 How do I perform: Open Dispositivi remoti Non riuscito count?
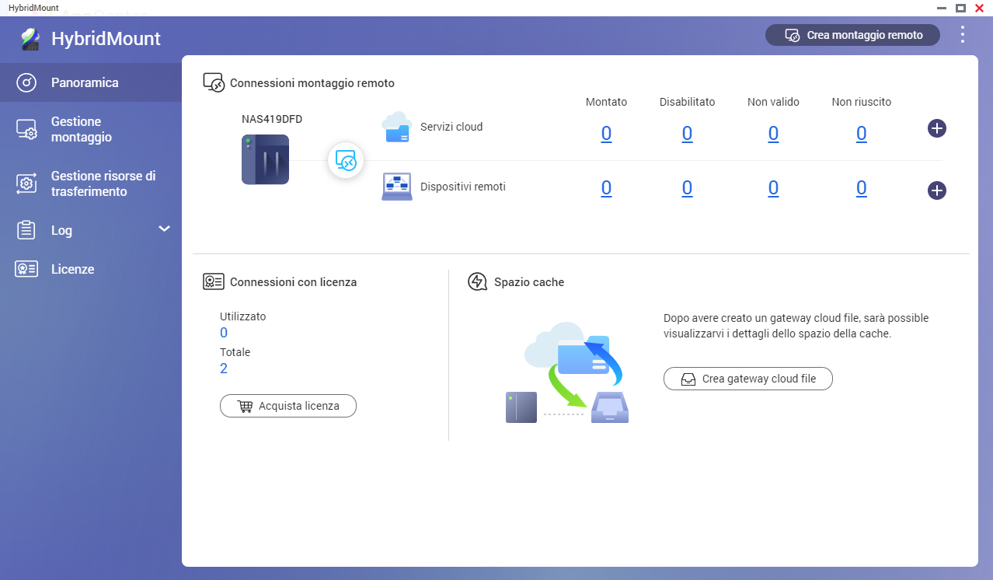point(861,187)
